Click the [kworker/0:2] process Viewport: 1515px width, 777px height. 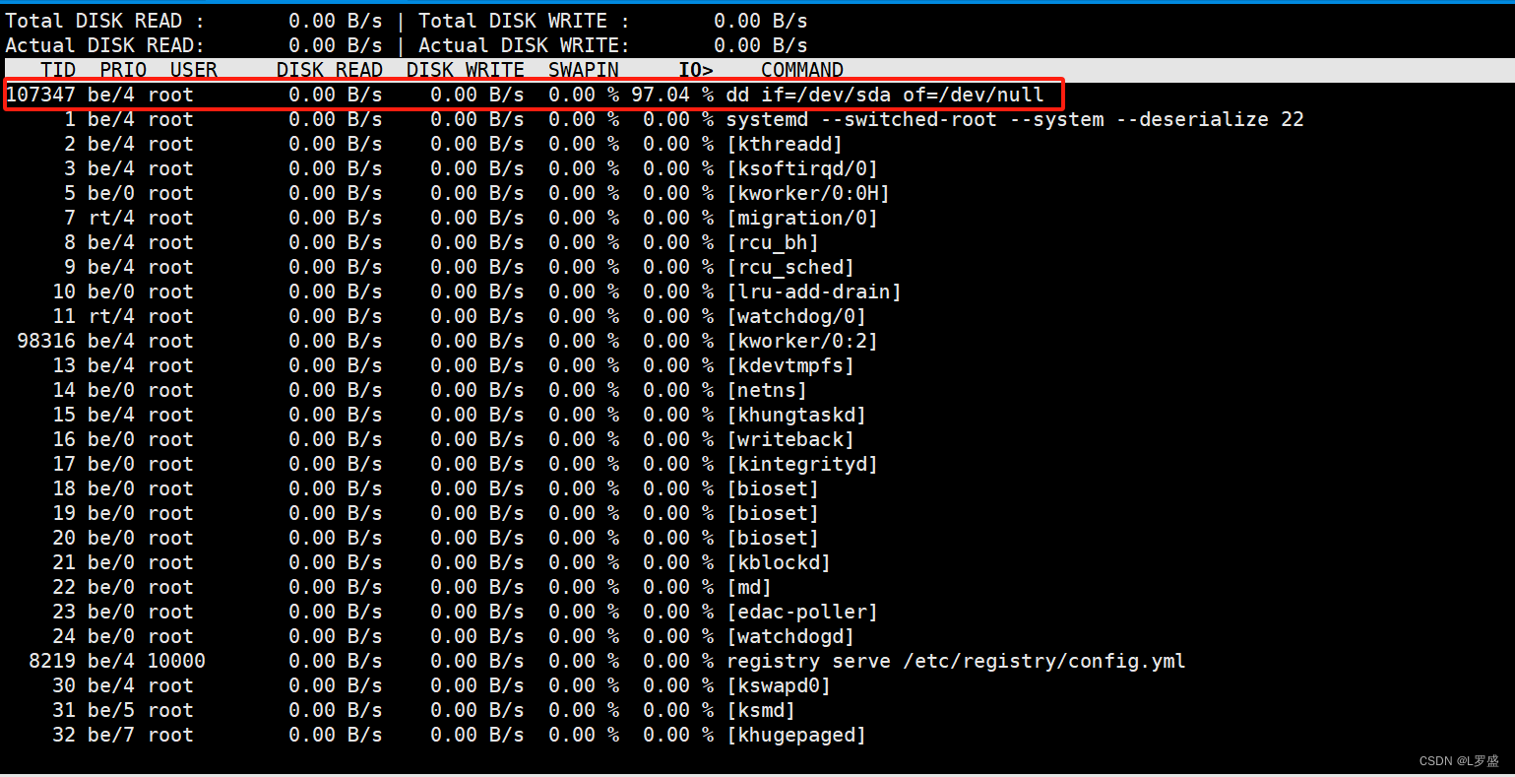(x=802, y=341)
